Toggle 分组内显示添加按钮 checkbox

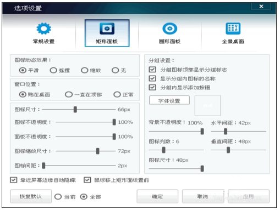click(152, 87)
